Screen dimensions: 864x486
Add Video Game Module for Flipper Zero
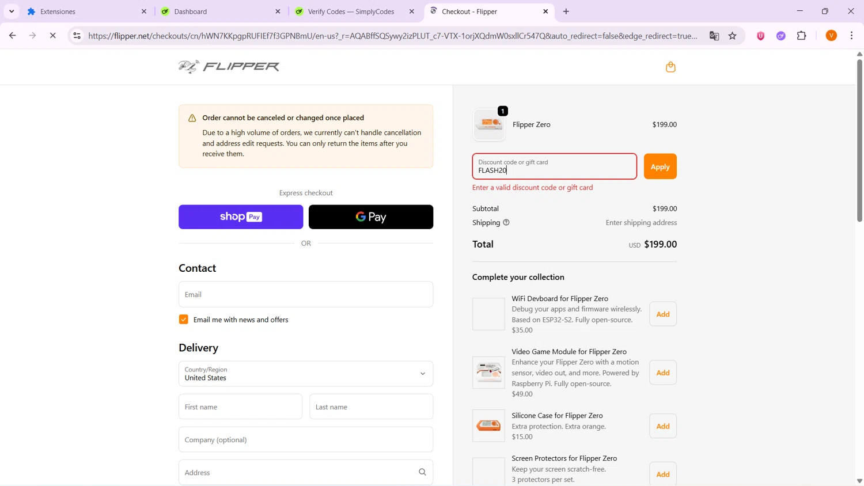[663, 373]
